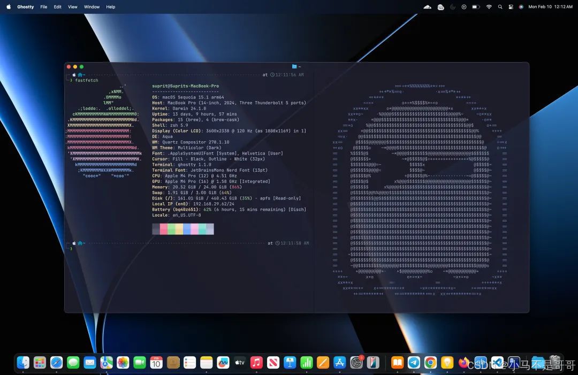The image size is (578, 375).
Task: Click the 'Locale: en_US.UTF-8' line
Action: (177, 215)
